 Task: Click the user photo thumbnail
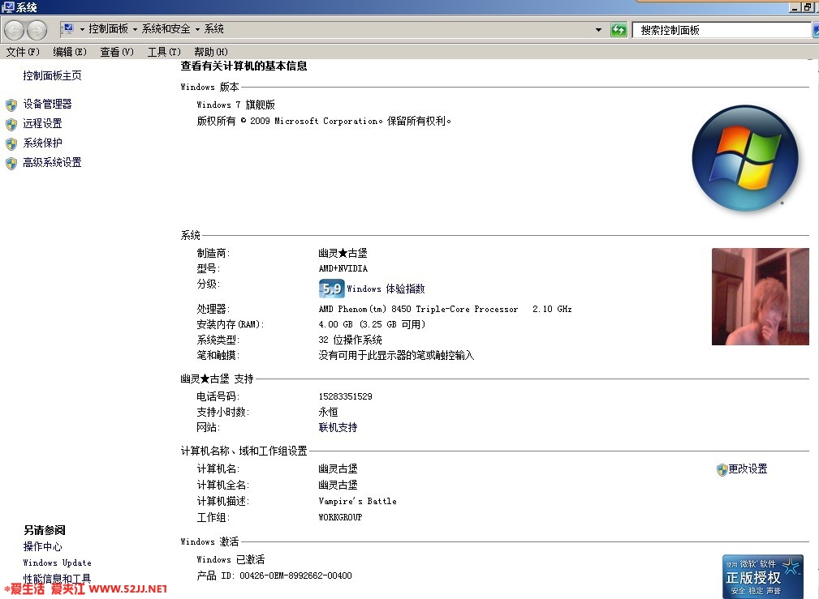[760, 297]
